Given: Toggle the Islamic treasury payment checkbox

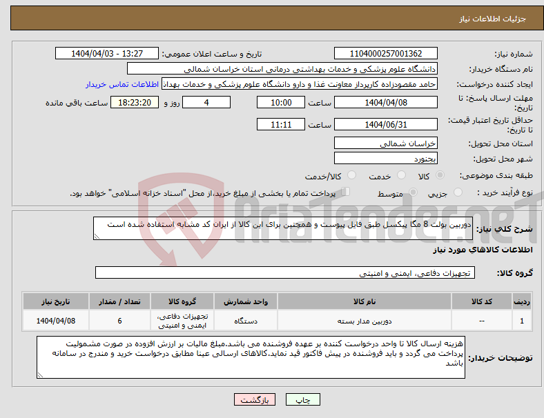Looking at the screenshot, I should (346, 192).
